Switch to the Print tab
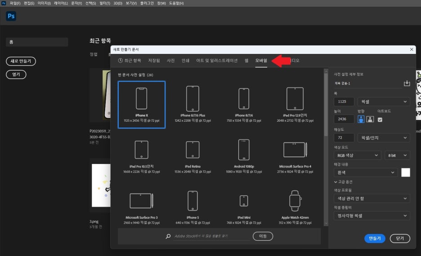Viewport: 421px width, 256px height. pos(185,61)
